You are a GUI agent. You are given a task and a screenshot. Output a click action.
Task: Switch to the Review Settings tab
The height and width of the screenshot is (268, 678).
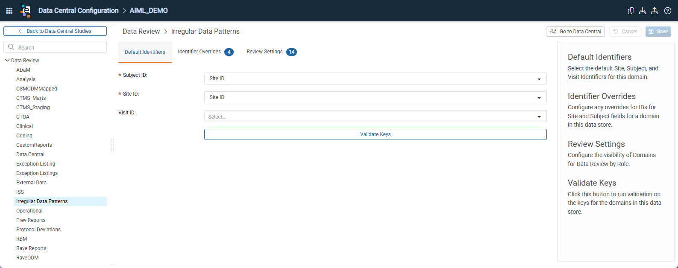click(x=271, y=52)
